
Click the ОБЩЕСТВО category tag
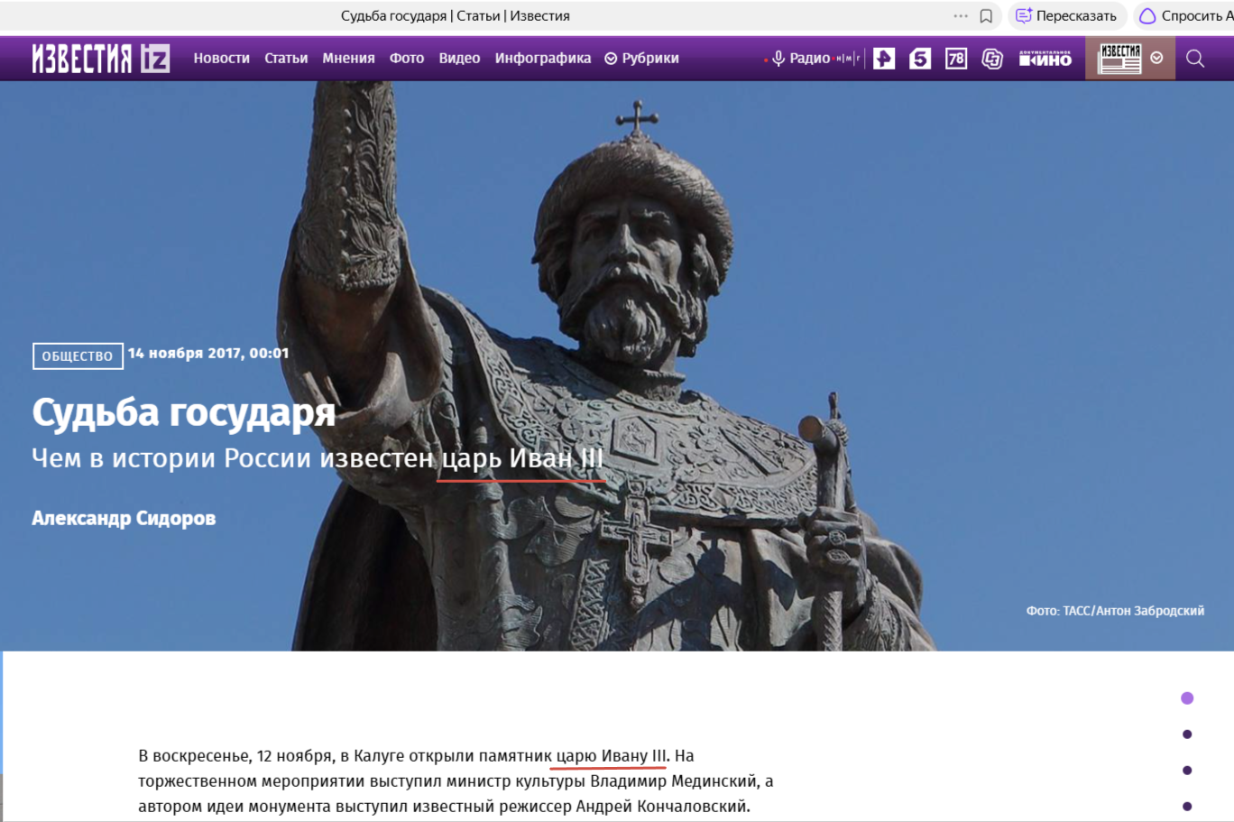78,356
